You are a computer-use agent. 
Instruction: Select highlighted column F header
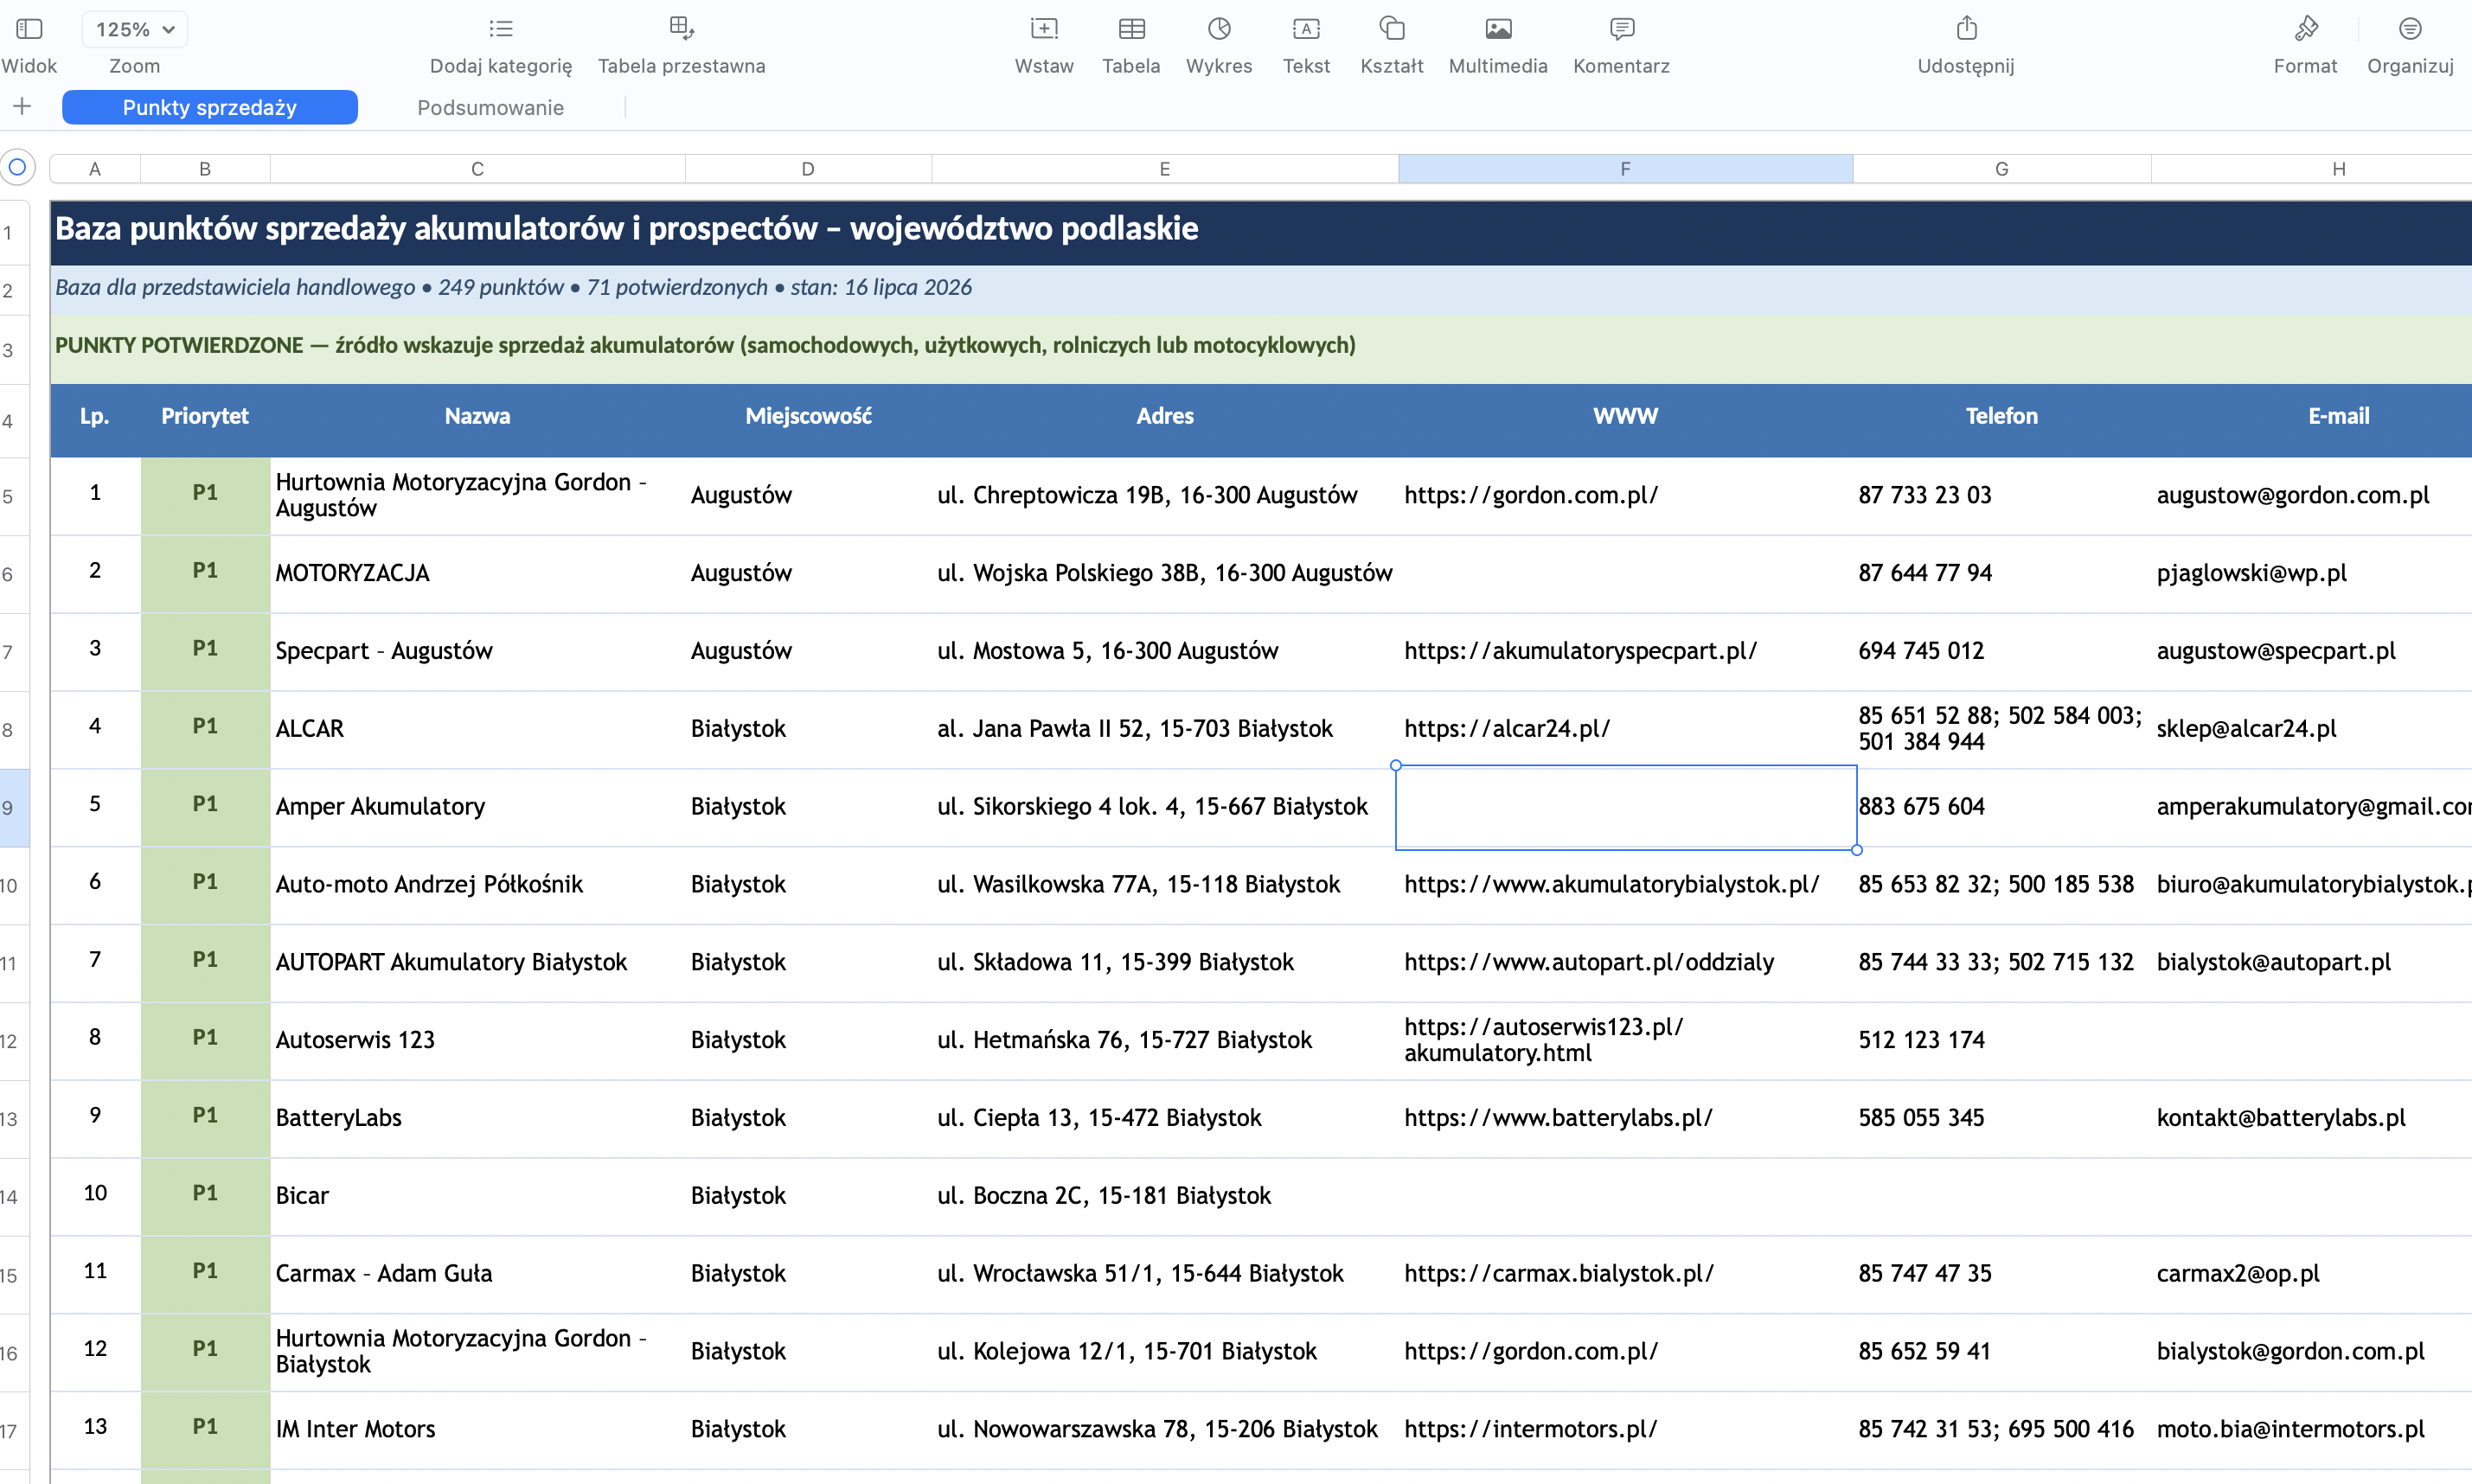(x=1625, y=169)
